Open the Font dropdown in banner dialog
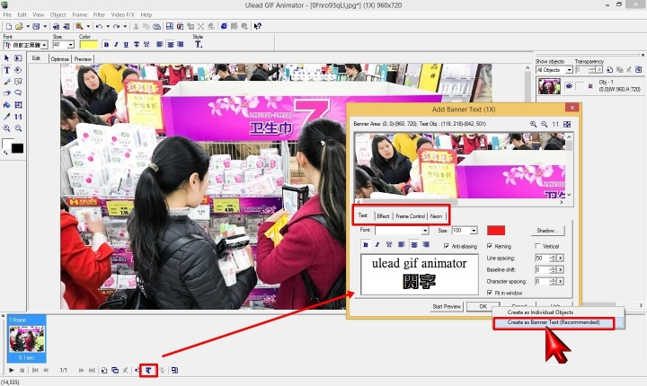 pyautogui.click(x=425, y=231)
